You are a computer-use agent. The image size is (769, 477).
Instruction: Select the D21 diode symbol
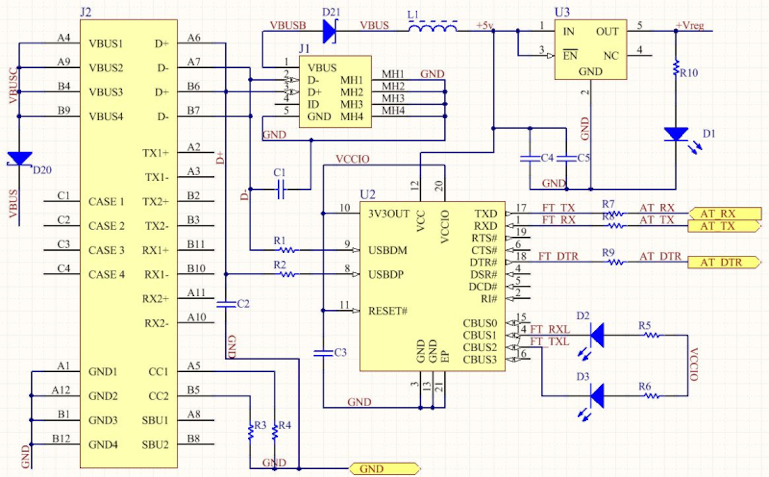[x=329, y=31]
